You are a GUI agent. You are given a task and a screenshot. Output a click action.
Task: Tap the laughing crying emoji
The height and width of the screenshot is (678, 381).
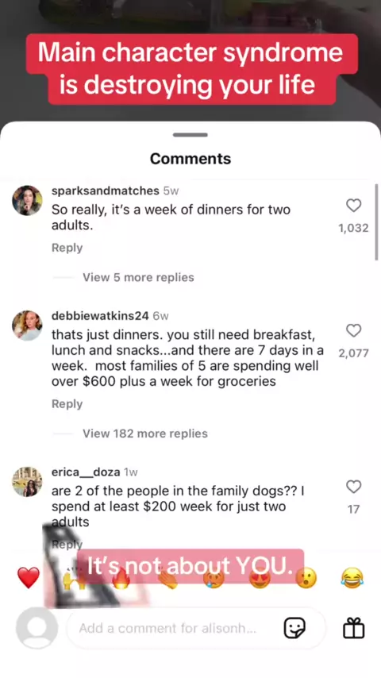point(352,578)
